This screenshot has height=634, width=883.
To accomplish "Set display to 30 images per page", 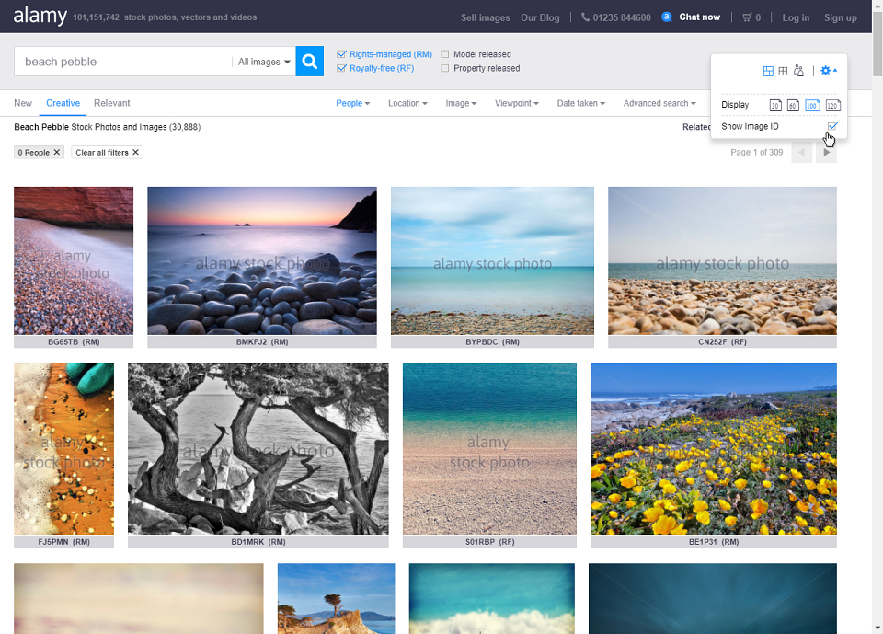I will [x=775, y=106].
